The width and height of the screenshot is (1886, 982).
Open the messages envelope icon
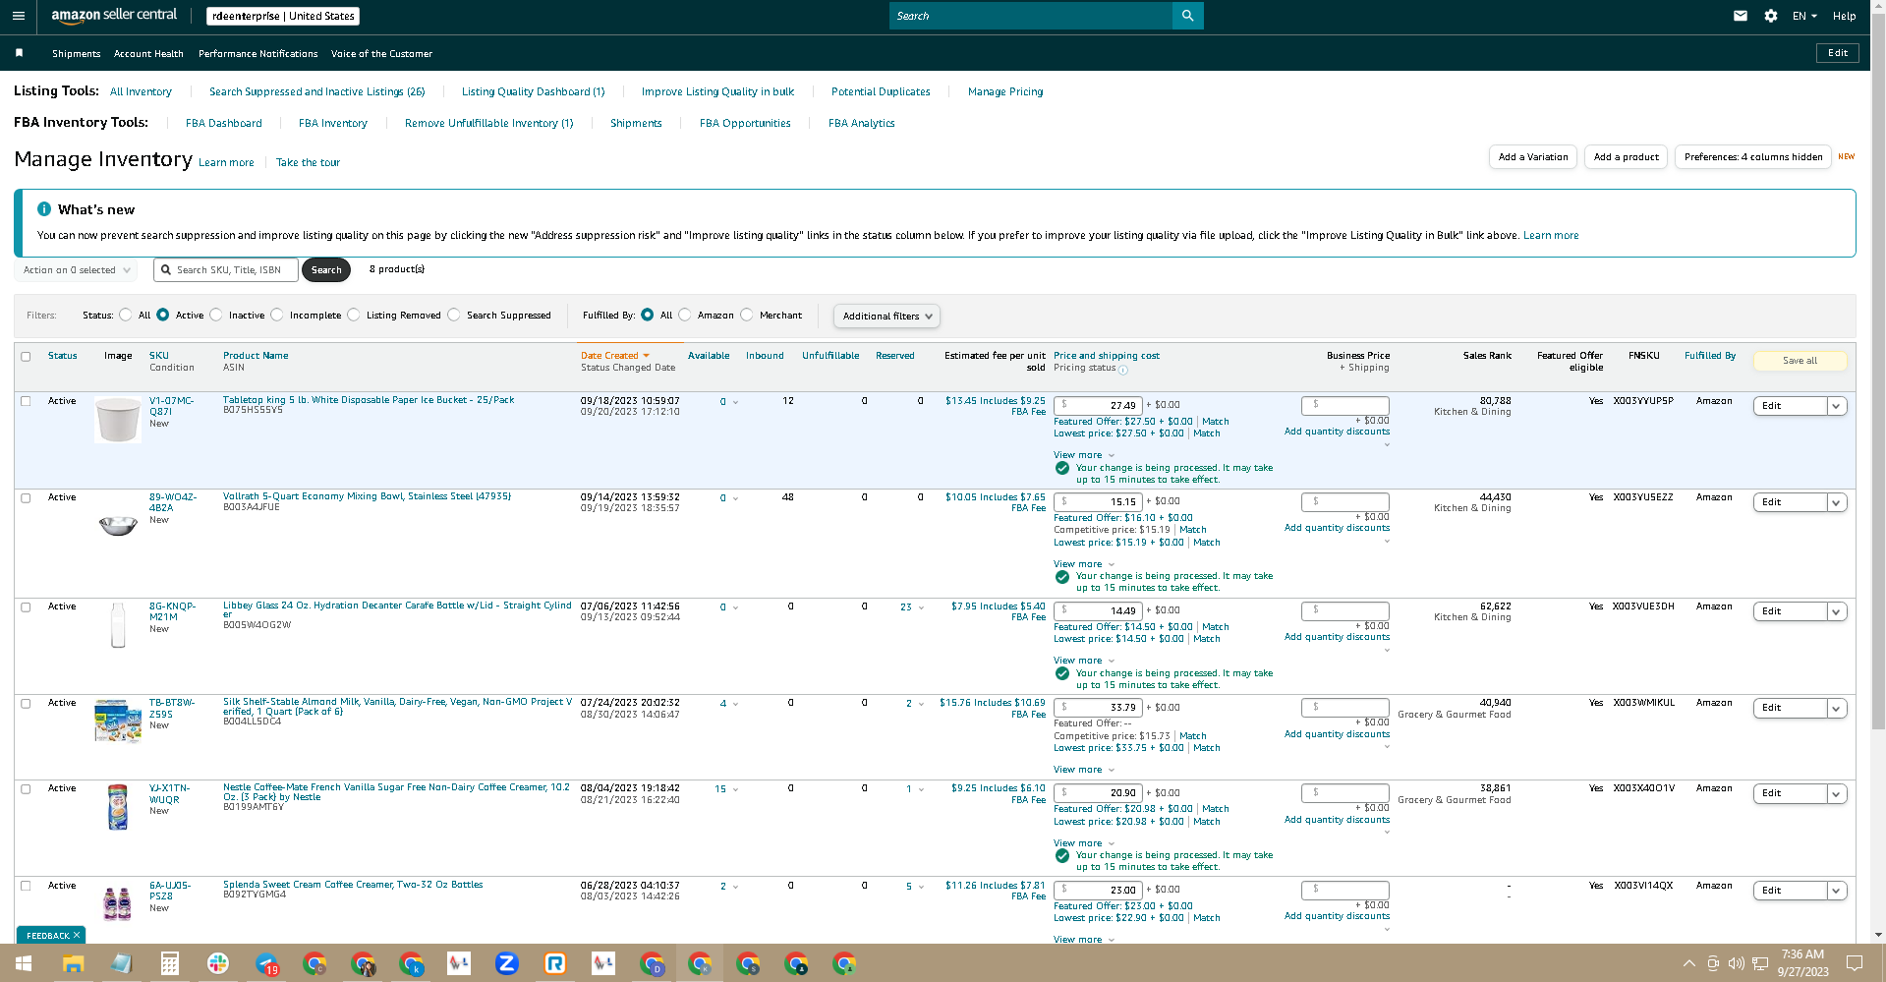[1740, 16]
